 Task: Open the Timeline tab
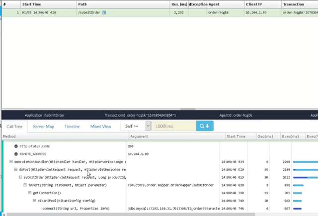(72, 127)
